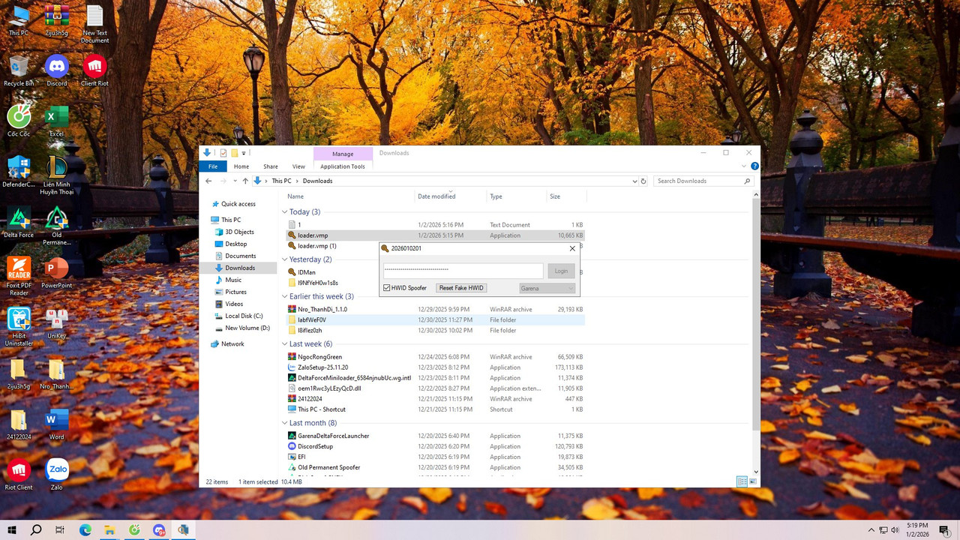Open the taskbar clock and date
The height and width of the screenshot is (540, 960).
point(918,530)
